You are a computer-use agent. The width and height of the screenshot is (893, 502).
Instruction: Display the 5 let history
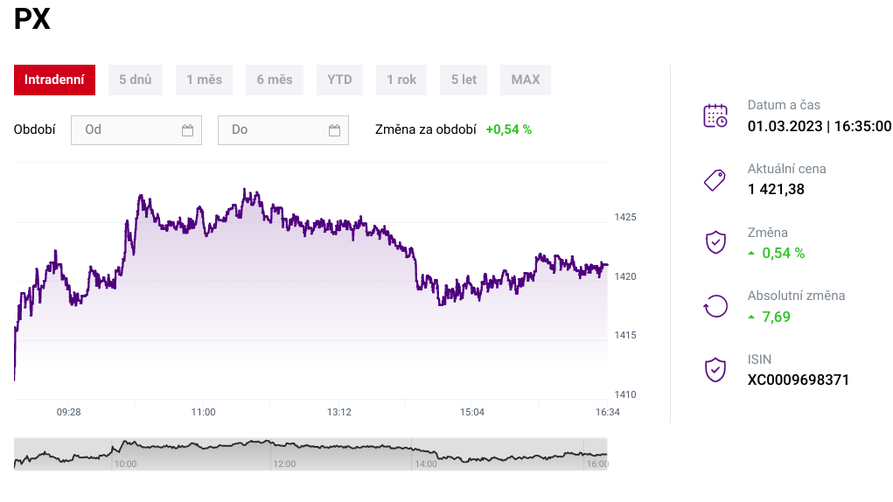[x=464, y=80]
